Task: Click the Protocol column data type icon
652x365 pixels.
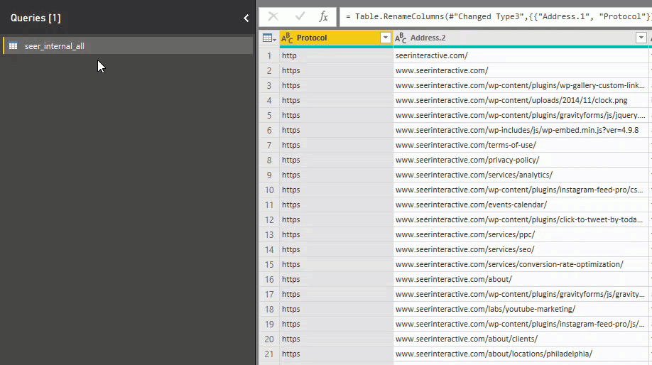Action: 287,38
